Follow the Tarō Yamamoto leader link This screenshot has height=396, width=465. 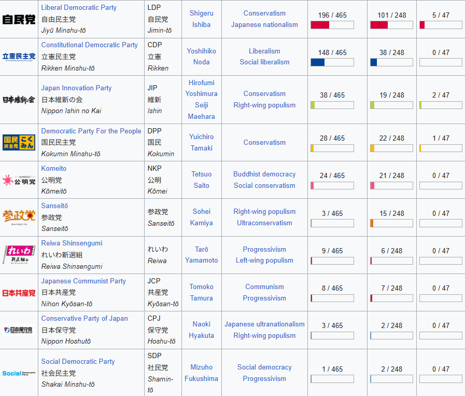click(x=201, y=255)
